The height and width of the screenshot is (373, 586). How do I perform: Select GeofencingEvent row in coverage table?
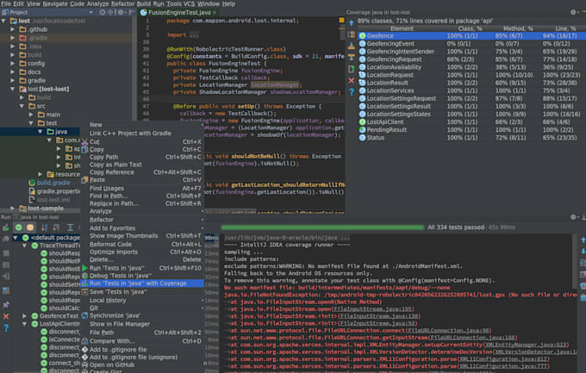click(x=471, y=44)
